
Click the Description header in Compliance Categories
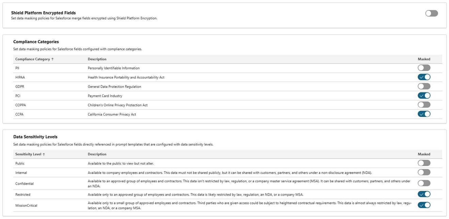click(97, 59)
